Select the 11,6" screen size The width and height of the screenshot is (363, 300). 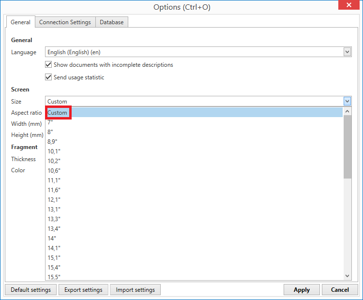click(x=194, y=190)
